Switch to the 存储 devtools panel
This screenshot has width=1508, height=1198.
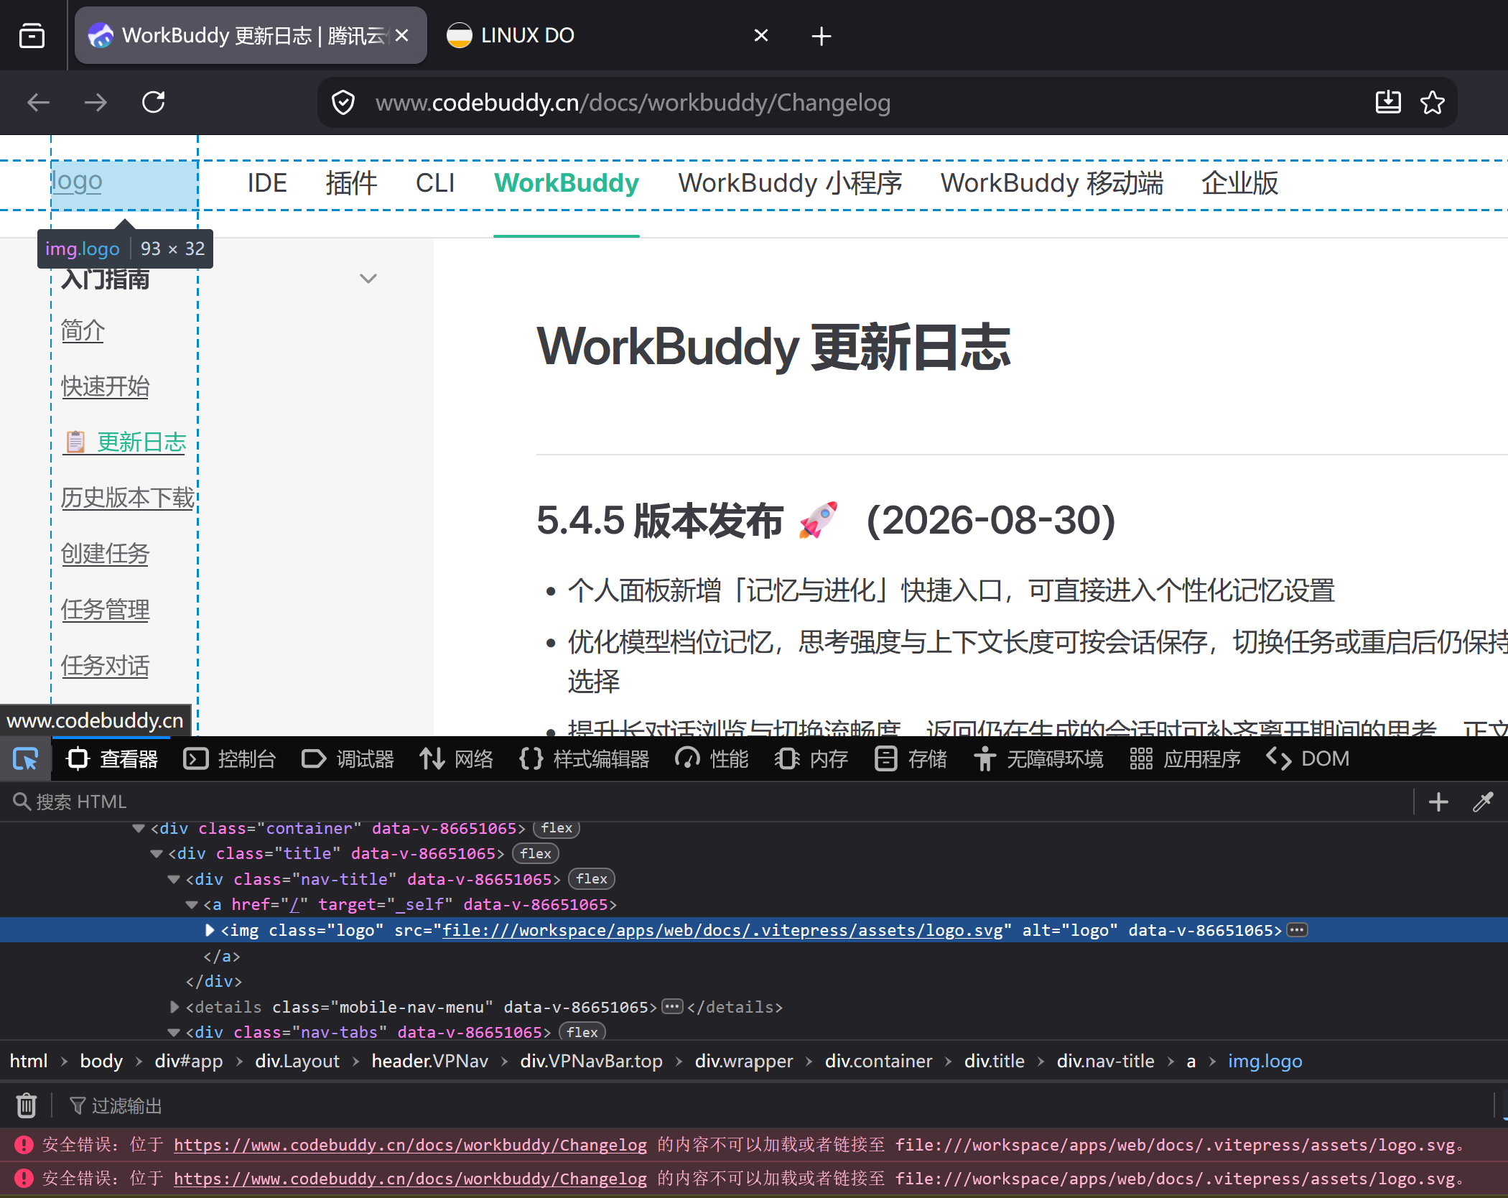pos(911,759)
